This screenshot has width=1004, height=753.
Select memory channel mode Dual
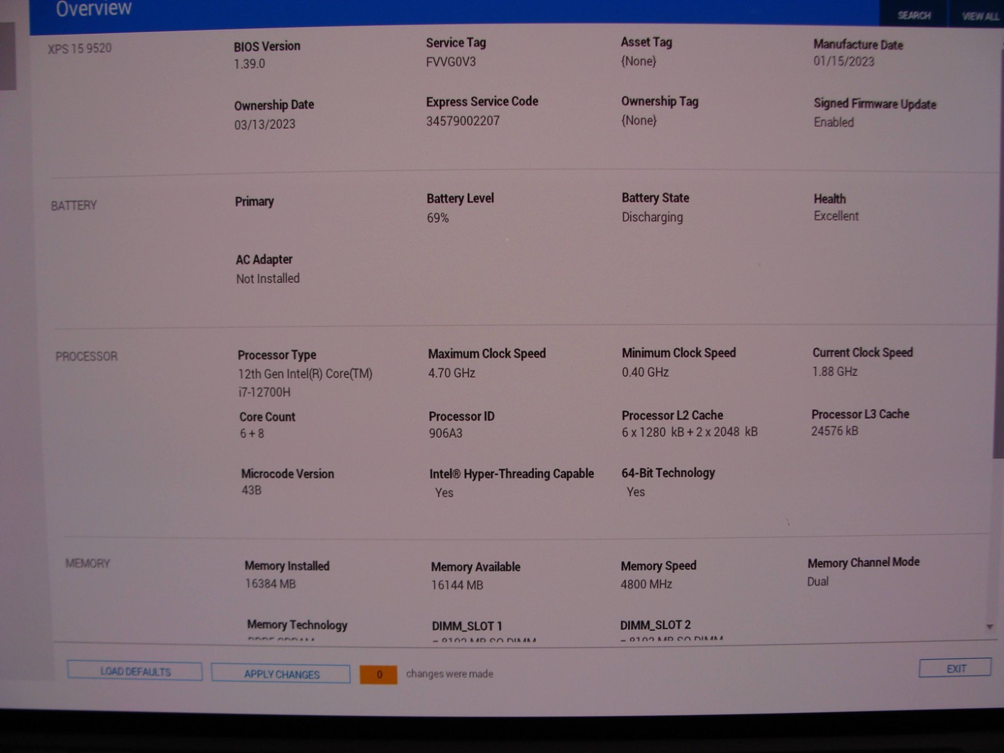[x=818, y=582]
